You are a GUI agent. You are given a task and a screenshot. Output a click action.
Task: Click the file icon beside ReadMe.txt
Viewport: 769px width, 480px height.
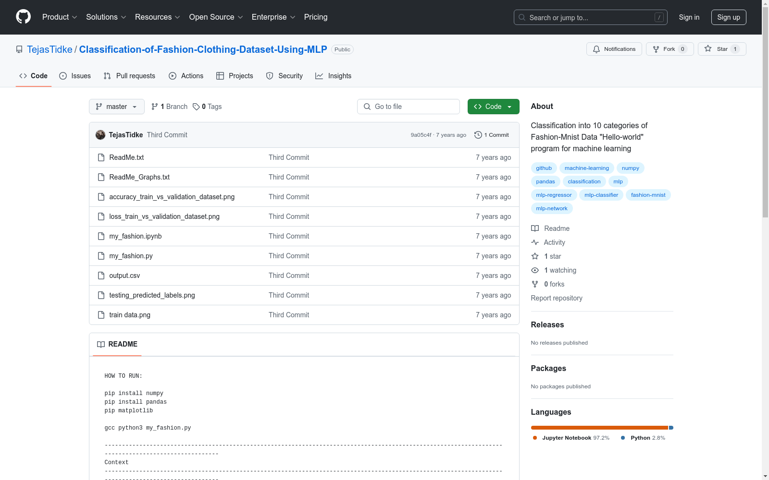coord(101,157)
